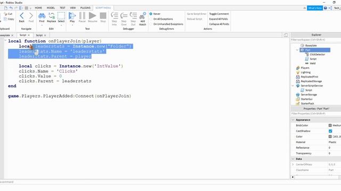Open the help question-mark icon
Image resolution: width=341 pixels, height=191 pixels.
pyautogui.click(x=326, y=8)
